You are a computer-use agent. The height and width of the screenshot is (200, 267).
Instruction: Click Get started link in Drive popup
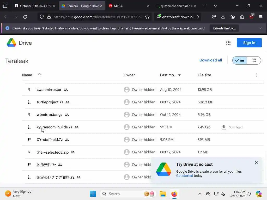tap(185, 176)
